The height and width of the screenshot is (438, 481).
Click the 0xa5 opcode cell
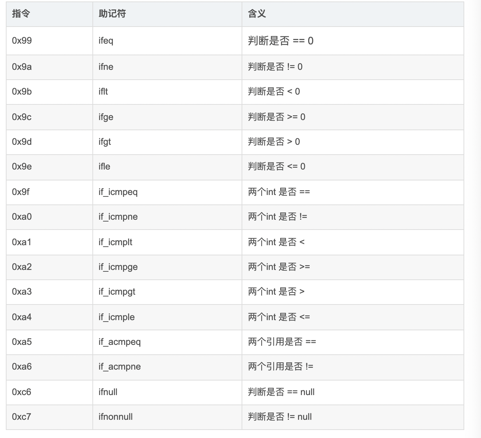(x=49, y=342)
